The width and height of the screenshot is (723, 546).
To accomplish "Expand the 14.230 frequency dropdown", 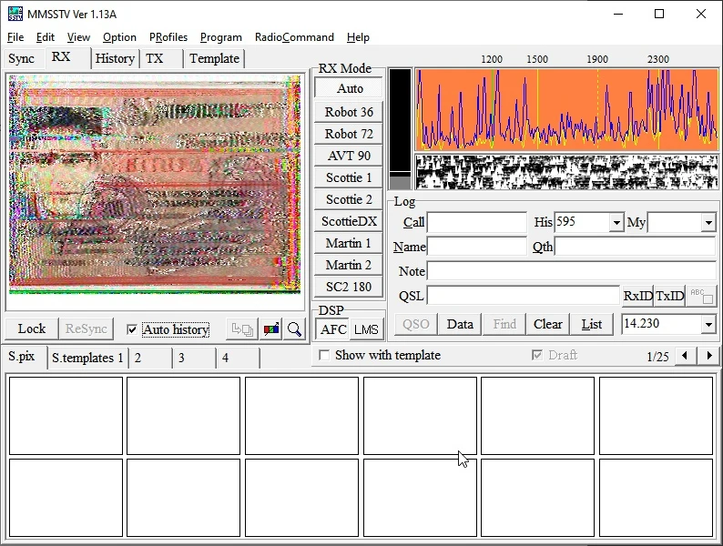I will 708,325.
